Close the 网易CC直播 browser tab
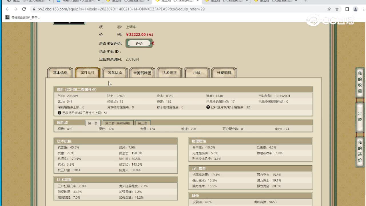The image size is (366, 206). point(99,1)
